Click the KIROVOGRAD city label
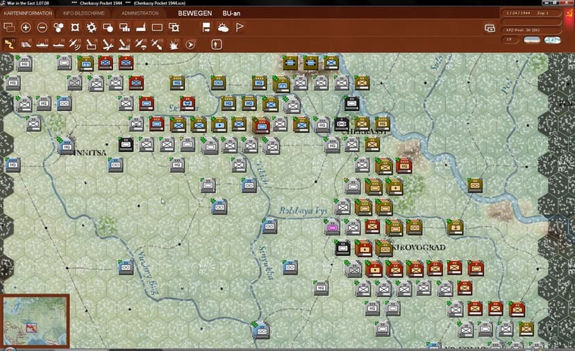The image size is (575, 351). 419,248
